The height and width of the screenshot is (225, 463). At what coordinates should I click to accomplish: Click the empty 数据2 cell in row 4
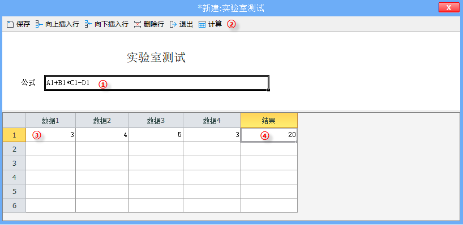click(102, 178)
